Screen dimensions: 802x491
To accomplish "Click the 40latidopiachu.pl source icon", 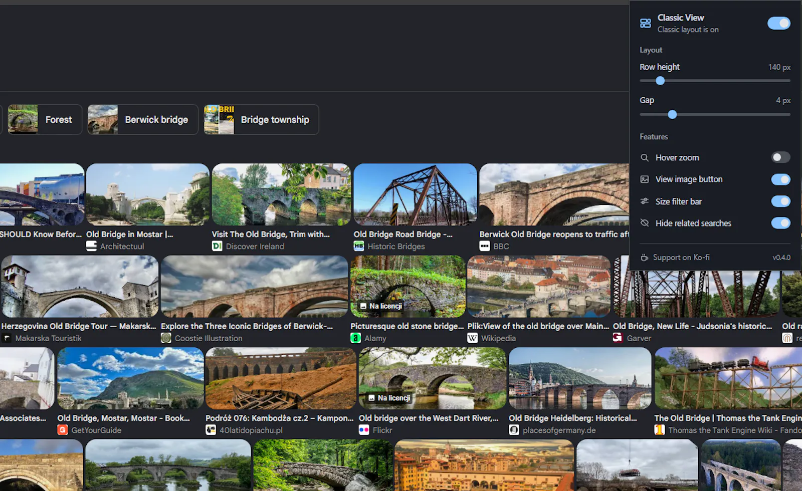I will point(211,430).
